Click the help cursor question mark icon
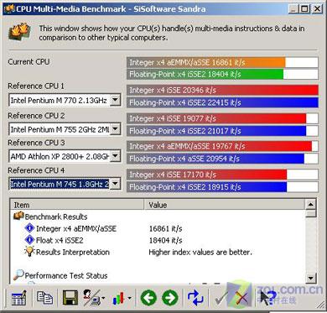Image resolution: width=327 pixels, height=313 pixels. coord(267,298)
